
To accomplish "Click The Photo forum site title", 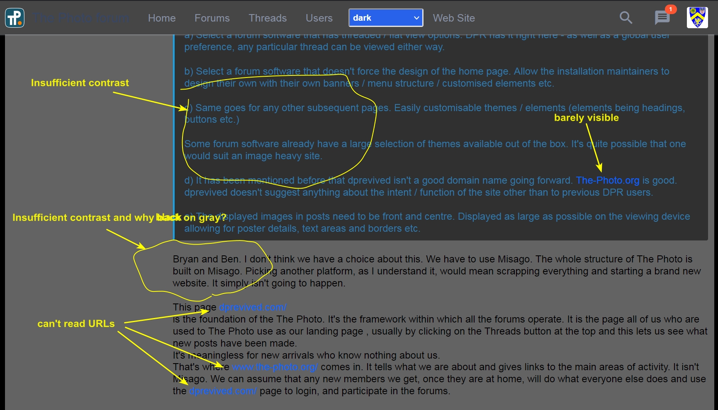I will tap(81, 18).
